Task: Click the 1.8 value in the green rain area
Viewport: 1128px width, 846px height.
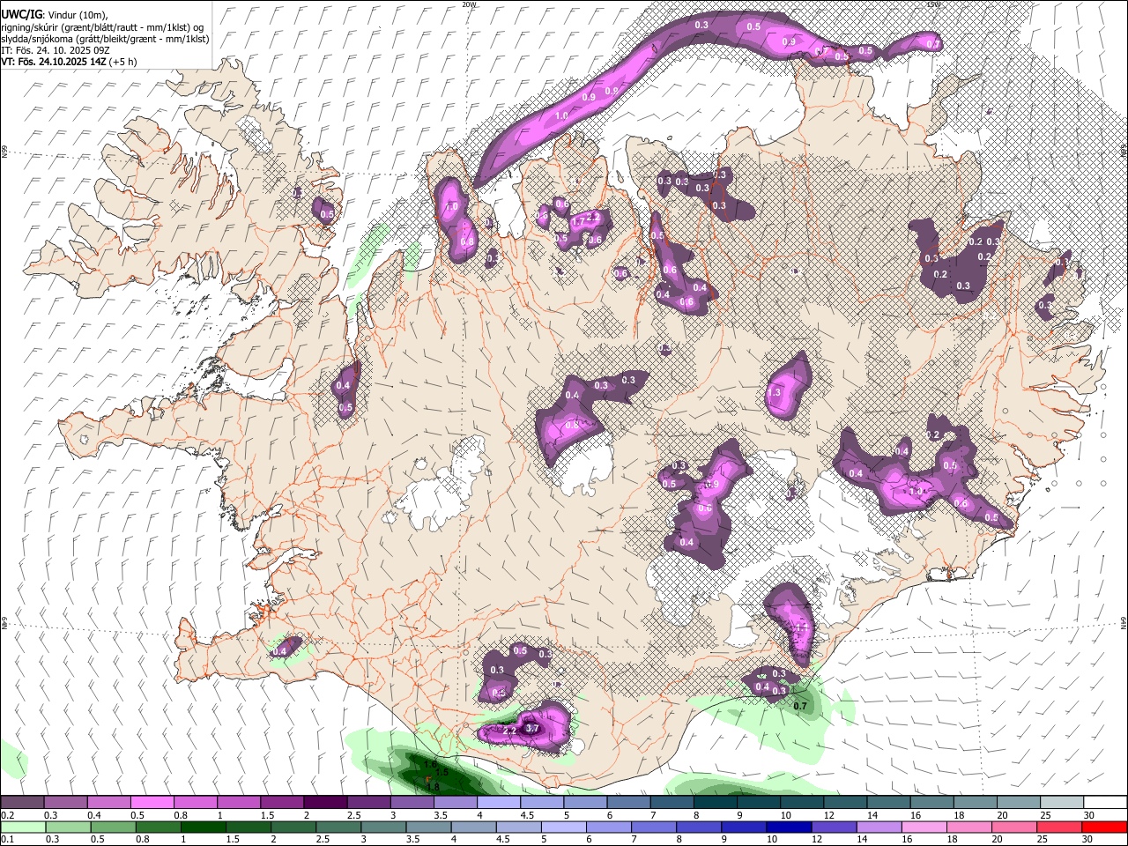Action: pyautogui.click(x=433, y=787)
